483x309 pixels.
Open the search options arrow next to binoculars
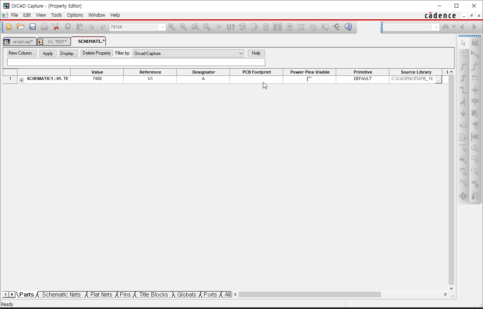tap(454, 27)
